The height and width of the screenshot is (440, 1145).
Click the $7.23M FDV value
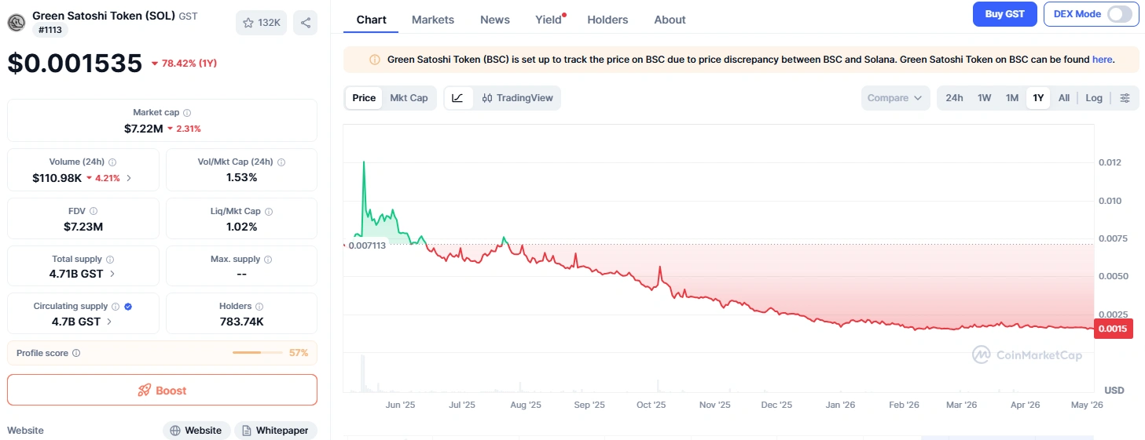83,227
